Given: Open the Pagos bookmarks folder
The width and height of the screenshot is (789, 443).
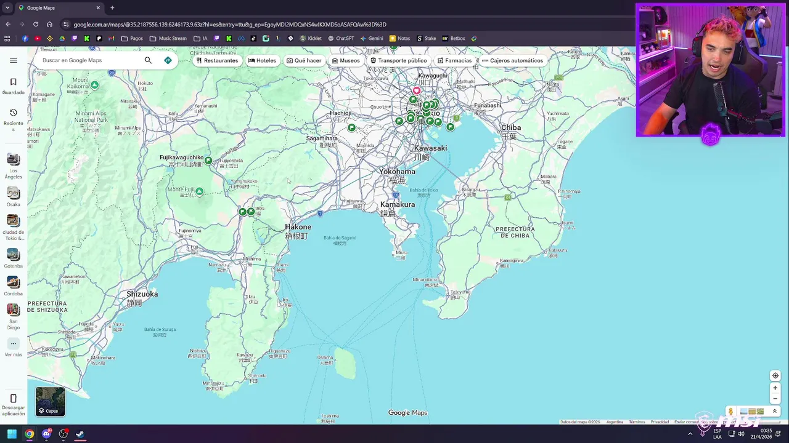Looking at the screenshot, I should (132, 38).
